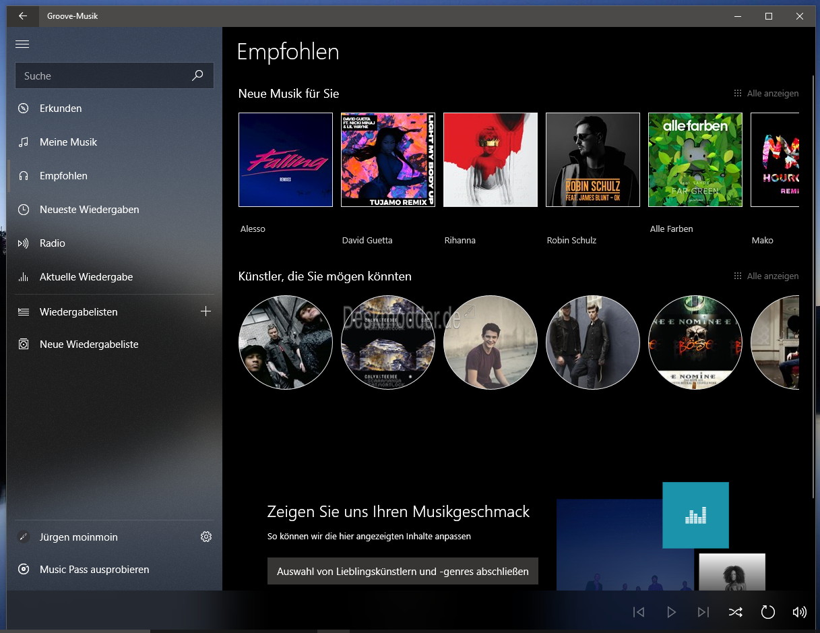Screen dimensions: 820x633
Task: Open the three-man group artist circle
Action: pyautogui.click(x=286, y=342)
